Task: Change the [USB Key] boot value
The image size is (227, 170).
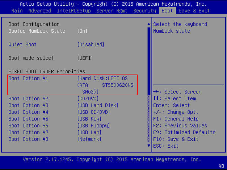Action: (89, 119)
